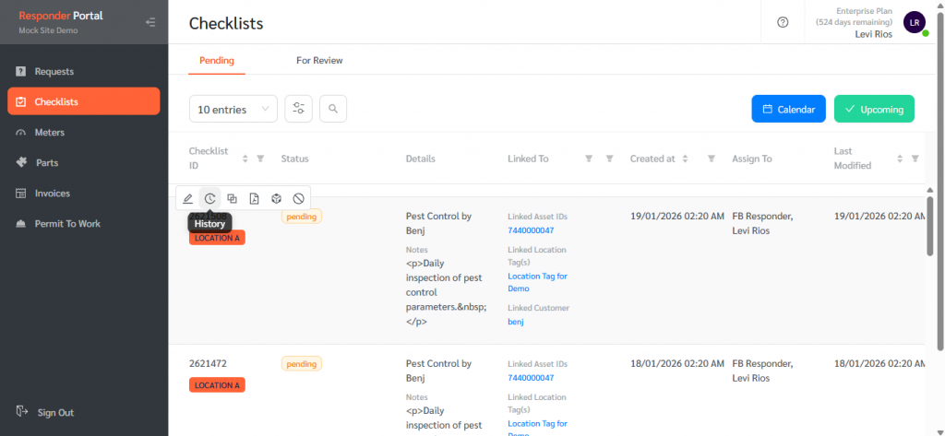Open Meters in the sidebar
The width and height of the screenshot is (945, 436).
click(x=50, y=132)
